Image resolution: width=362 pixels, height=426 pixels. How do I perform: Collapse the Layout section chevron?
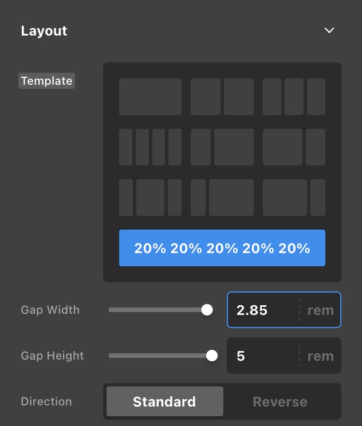(329, 30)
